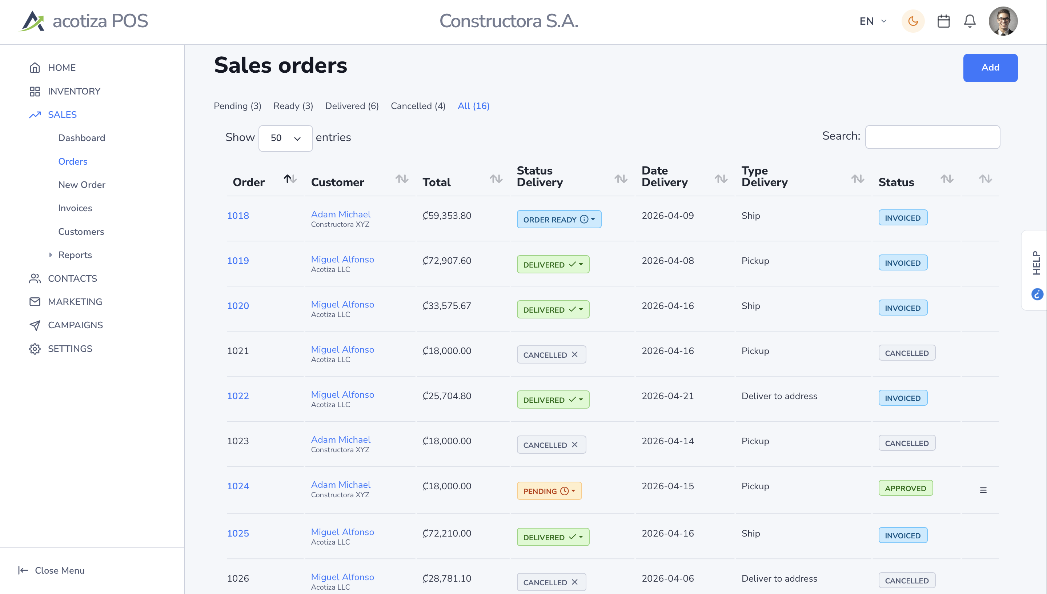Open order 1024 link

tap(238, 486)
